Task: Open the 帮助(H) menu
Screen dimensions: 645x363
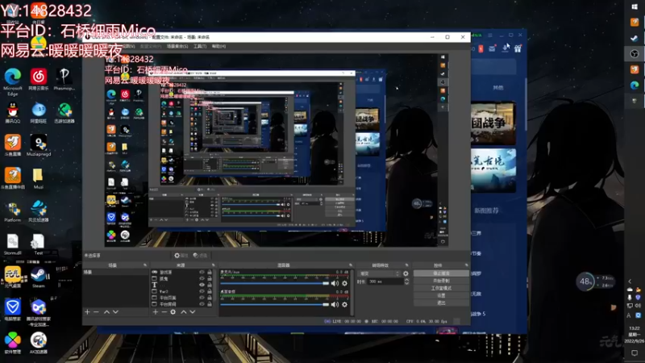Action: click(218, 46)
